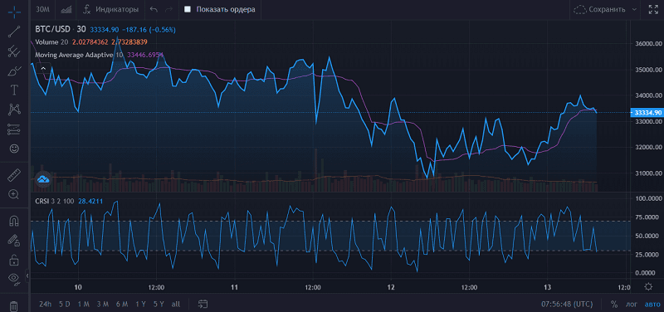Click the 75.0000 CRSI axis label
Image resolution: width=664 pixels, height=312 pixels.
(x=648, y=217)
